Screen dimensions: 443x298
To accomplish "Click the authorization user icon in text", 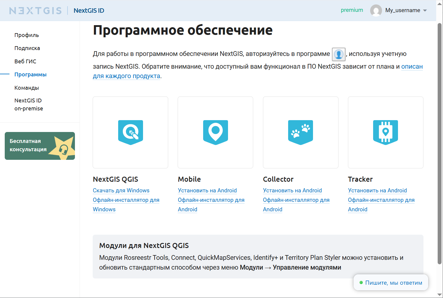I will point(338,54).
